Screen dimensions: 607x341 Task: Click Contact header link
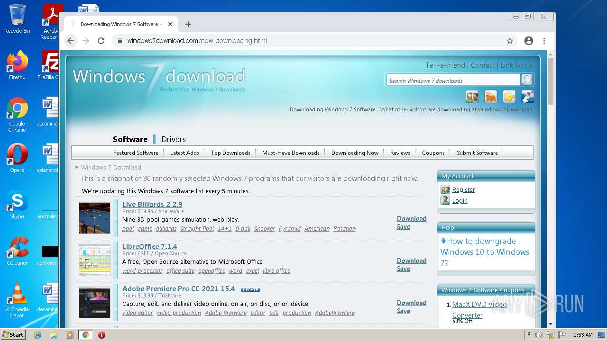coord(483,65)
